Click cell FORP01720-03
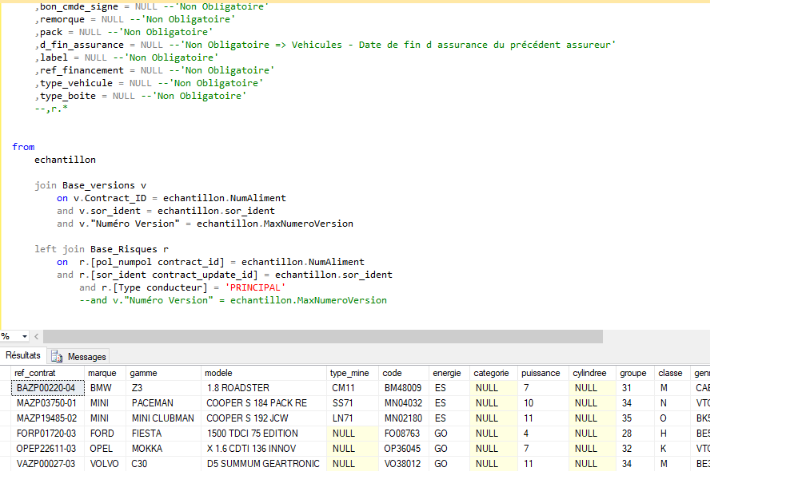 click(47, 434)
